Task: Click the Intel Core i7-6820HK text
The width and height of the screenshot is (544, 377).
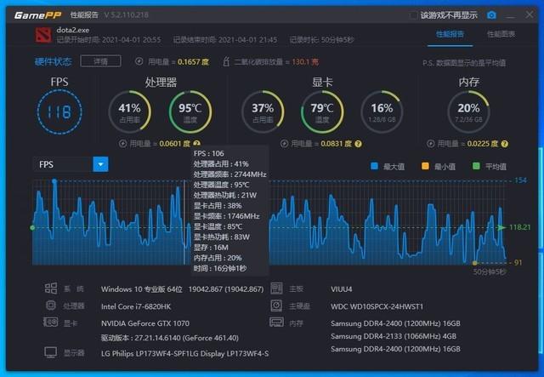Action: click(136, 306)
